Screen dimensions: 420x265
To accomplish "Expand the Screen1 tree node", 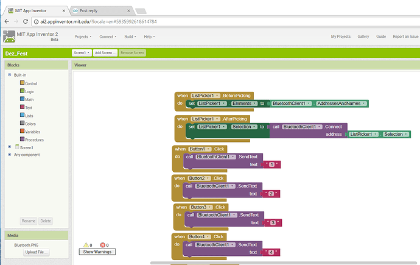I will pyautogui.click(x=9, y=147).
